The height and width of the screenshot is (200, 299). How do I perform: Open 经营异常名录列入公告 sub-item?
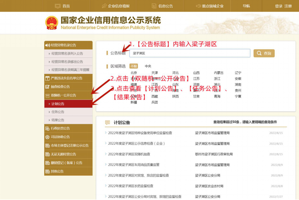(x=68, y=53)
